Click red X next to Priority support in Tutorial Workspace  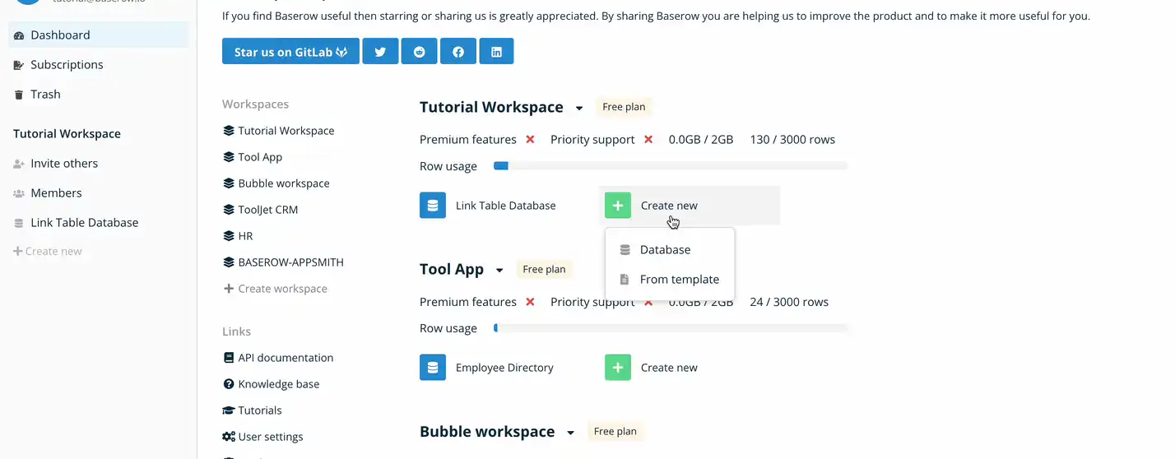(x=648, y=140)
